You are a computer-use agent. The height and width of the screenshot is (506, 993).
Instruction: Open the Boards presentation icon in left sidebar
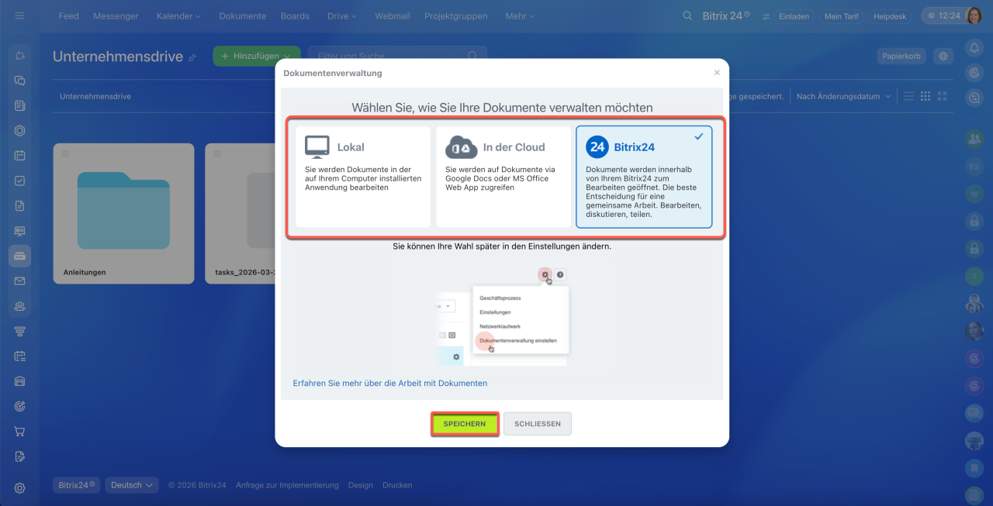coord(20,231)
